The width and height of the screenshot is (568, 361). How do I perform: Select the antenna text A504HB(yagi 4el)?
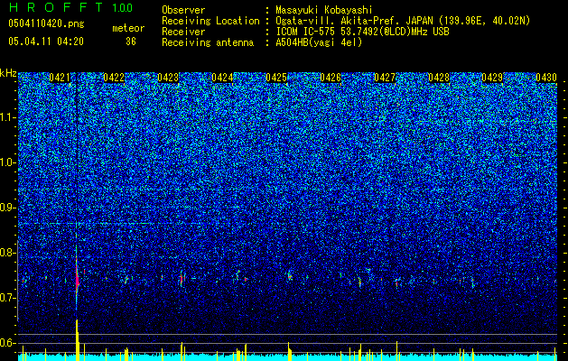coord(319,42)
